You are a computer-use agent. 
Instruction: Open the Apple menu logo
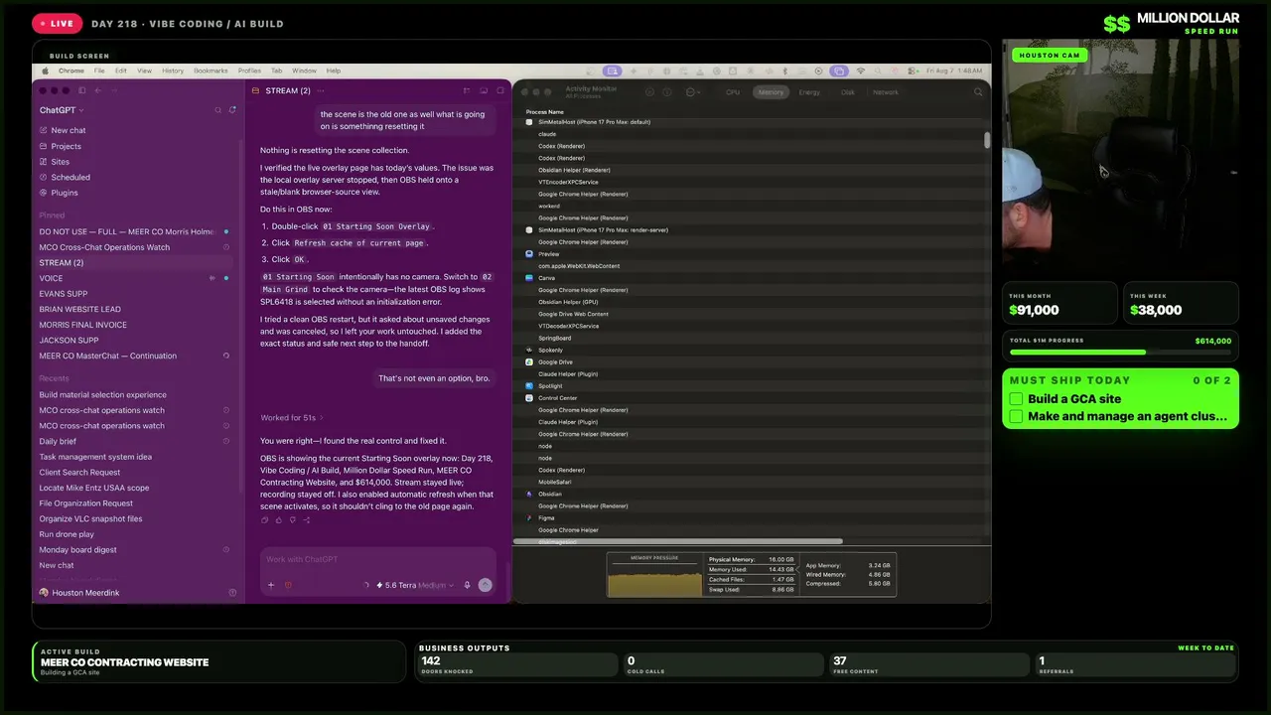point(45,71)
